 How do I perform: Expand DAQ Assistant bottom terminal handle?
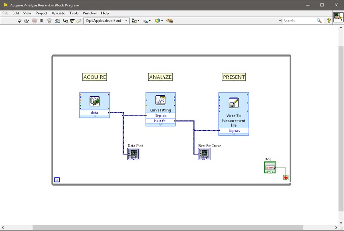[x=94, y=116]
